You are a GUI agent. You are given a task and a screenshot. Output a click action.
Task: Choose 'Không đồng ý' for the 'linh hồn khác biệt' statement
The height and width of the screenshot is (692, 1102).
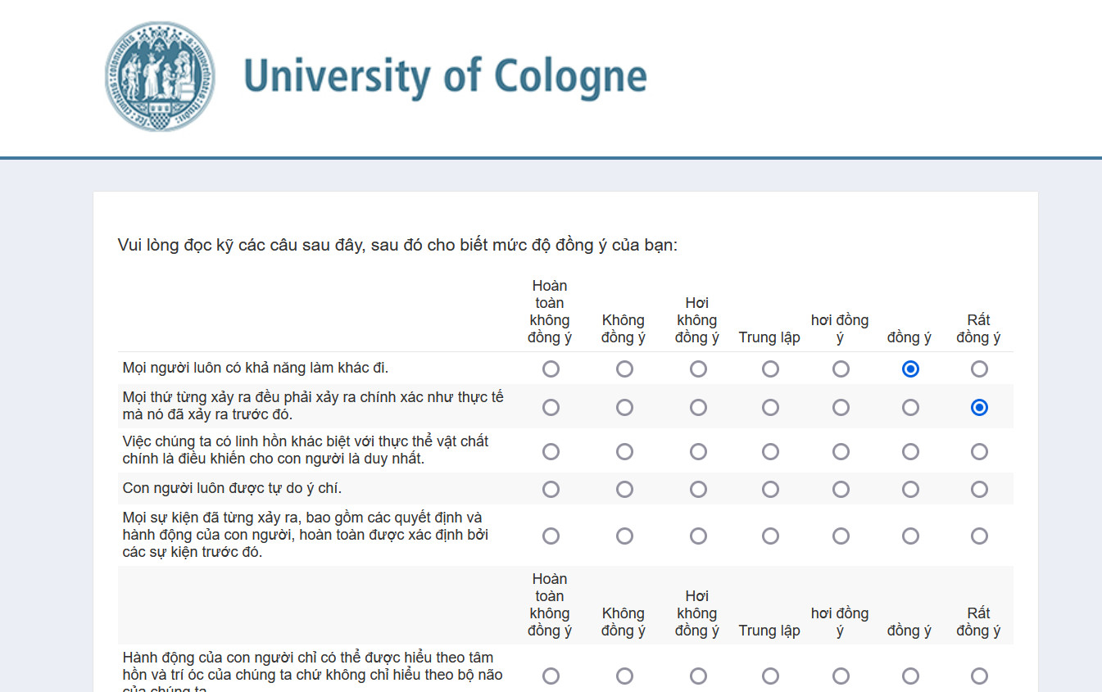[624, 451]
